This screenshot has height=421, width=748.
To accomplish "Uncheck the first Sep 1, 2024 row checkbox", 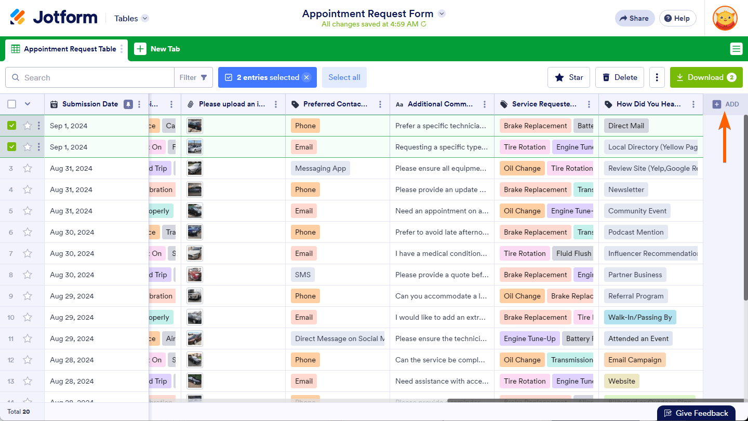I will click(12, 126).
